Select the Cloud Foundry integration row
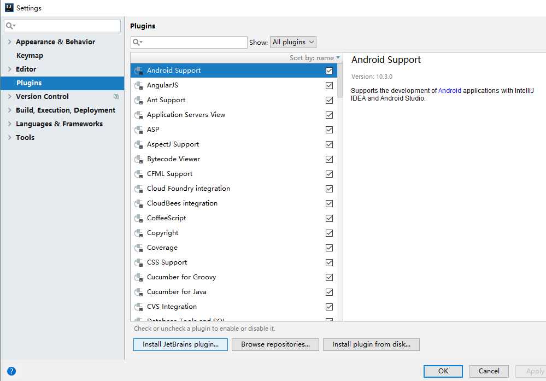This screenshot has width=546, height=381. tap(234, 189)
